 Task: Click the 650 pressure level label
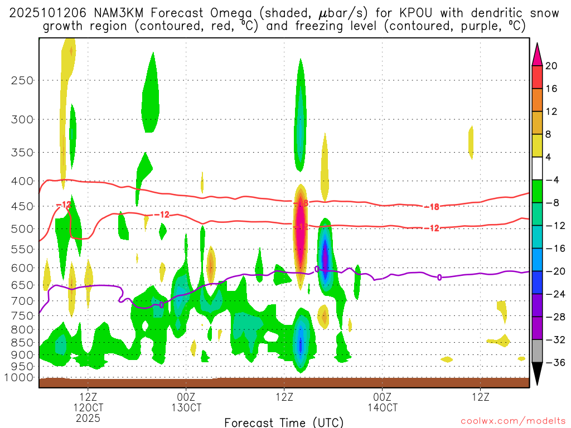pyautogui.click(x=22, y=285)
